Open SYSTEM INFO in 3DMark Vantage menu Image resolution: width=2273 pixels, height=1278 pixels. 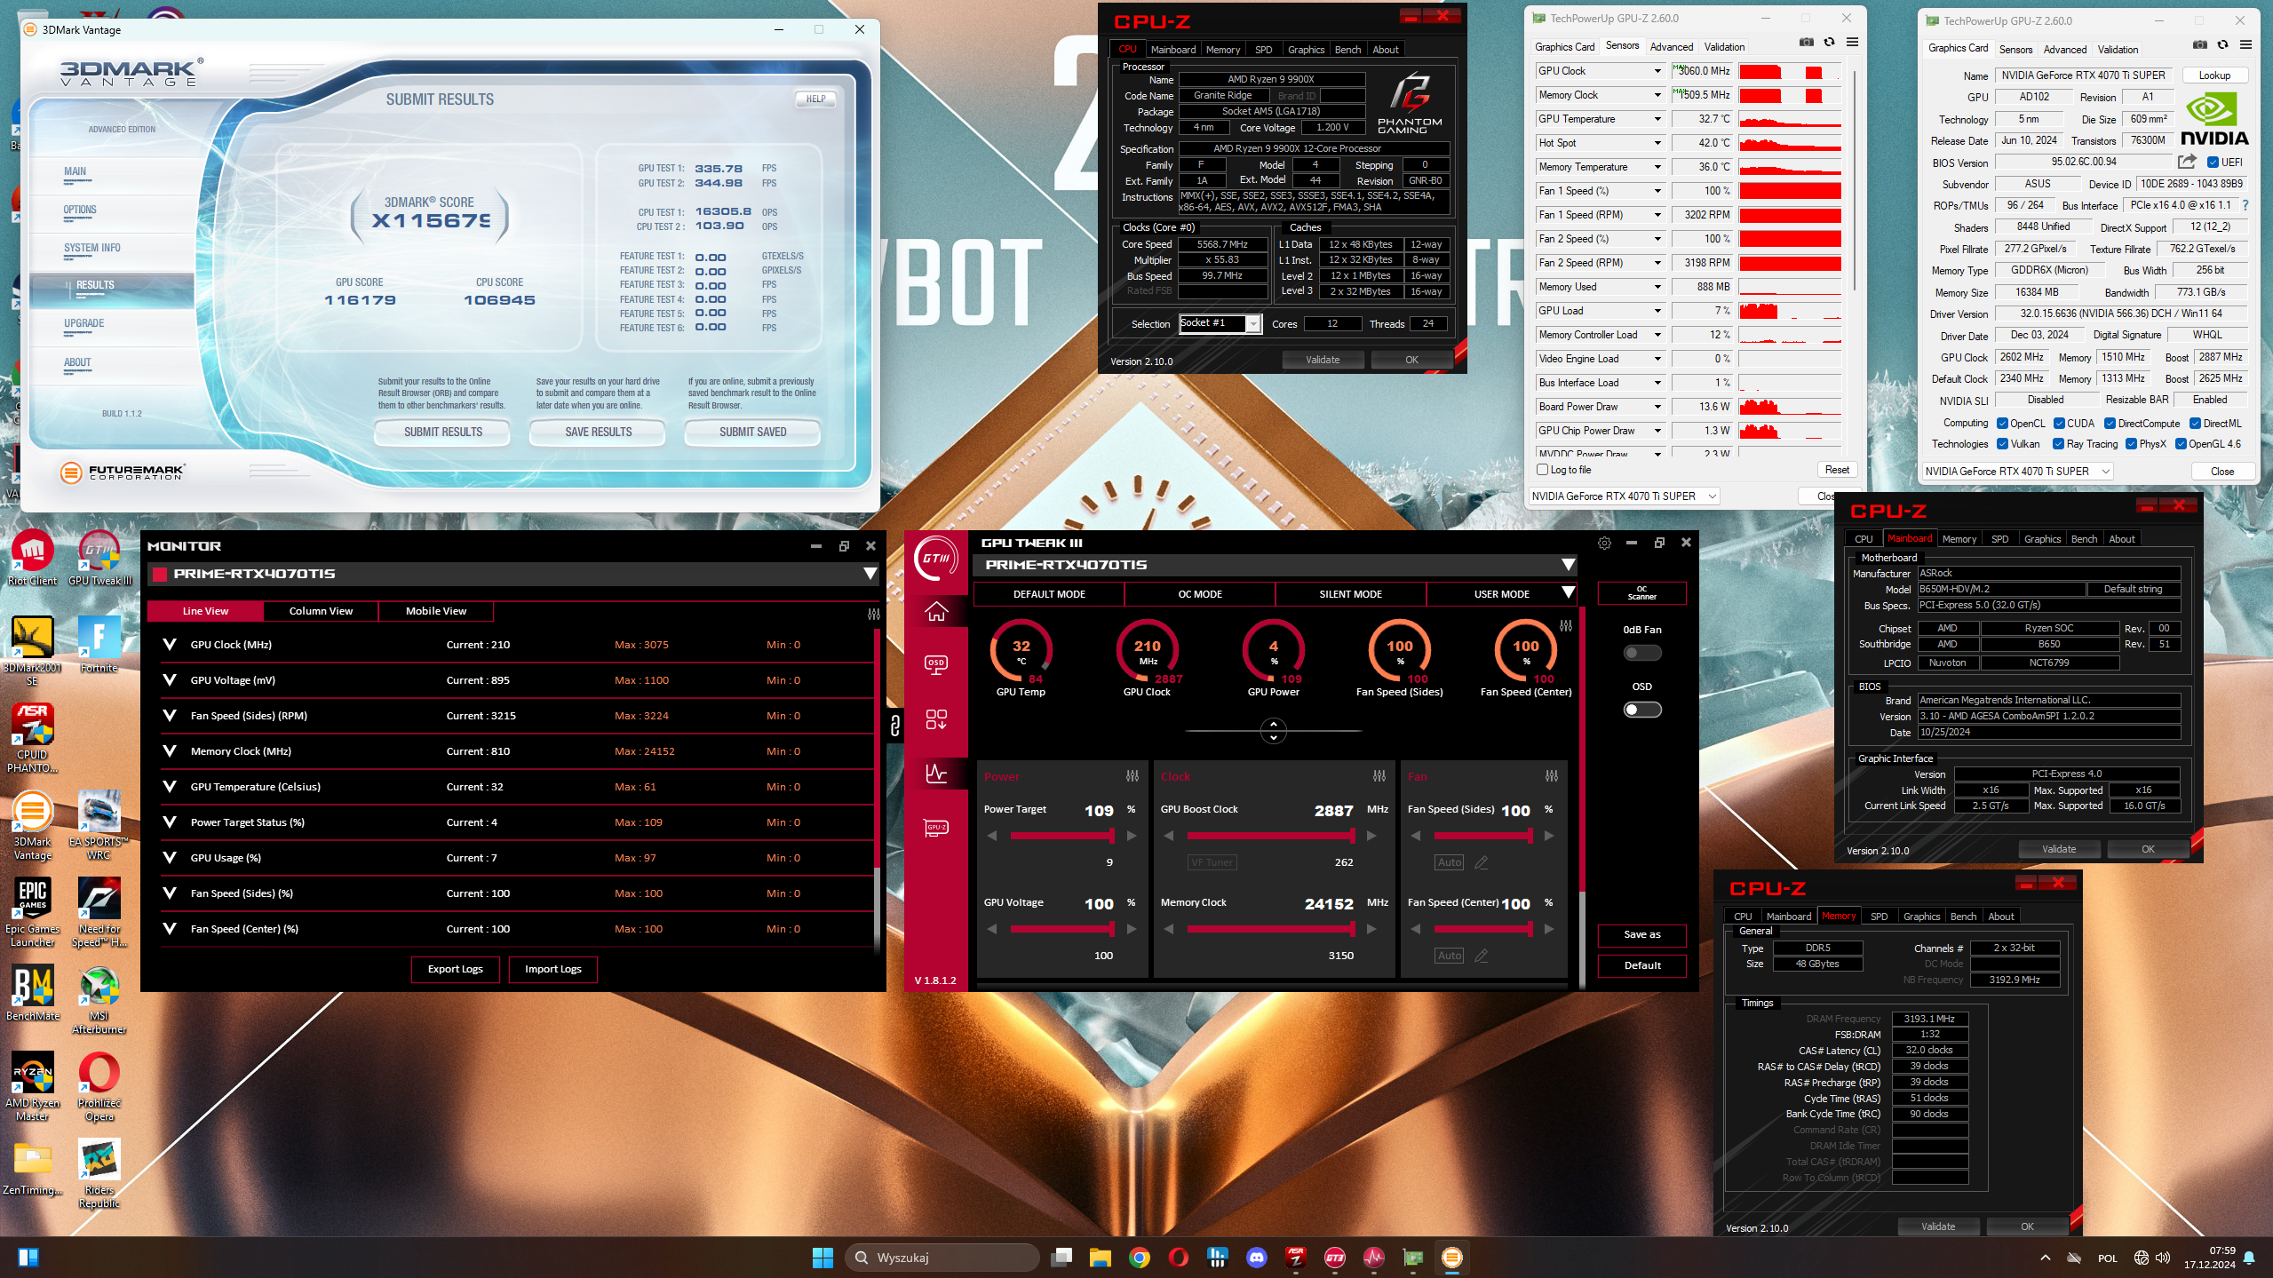click(91, 249)
